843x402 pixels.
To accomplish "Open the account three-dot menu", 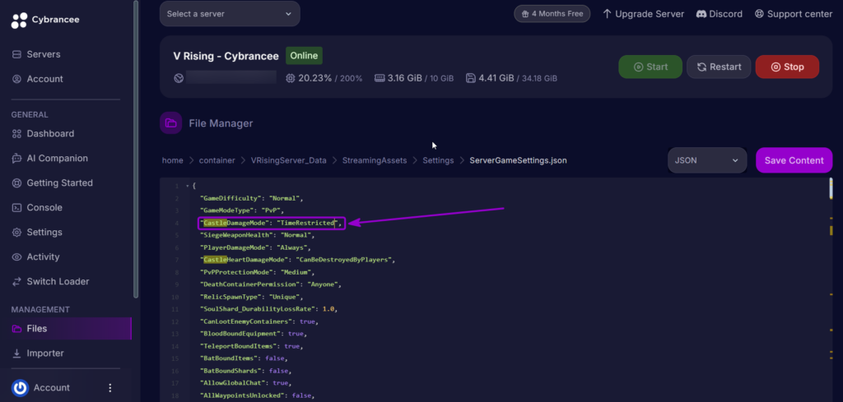I will pos(110,387).
